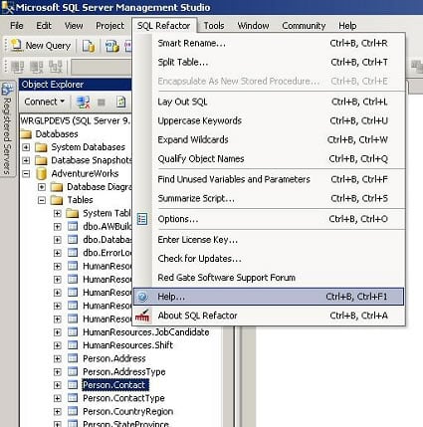Image resolution: width=423 pixels, height=427 pixels.
Task: Click the Tables folder icon
Action: tap(57, 200)
